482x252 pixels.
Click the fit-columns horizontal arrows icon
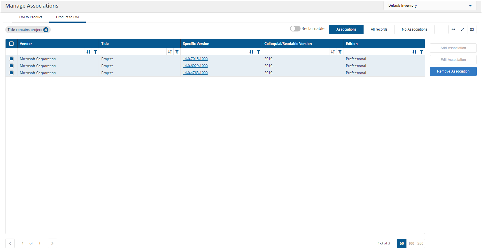[x=453, y=29]
